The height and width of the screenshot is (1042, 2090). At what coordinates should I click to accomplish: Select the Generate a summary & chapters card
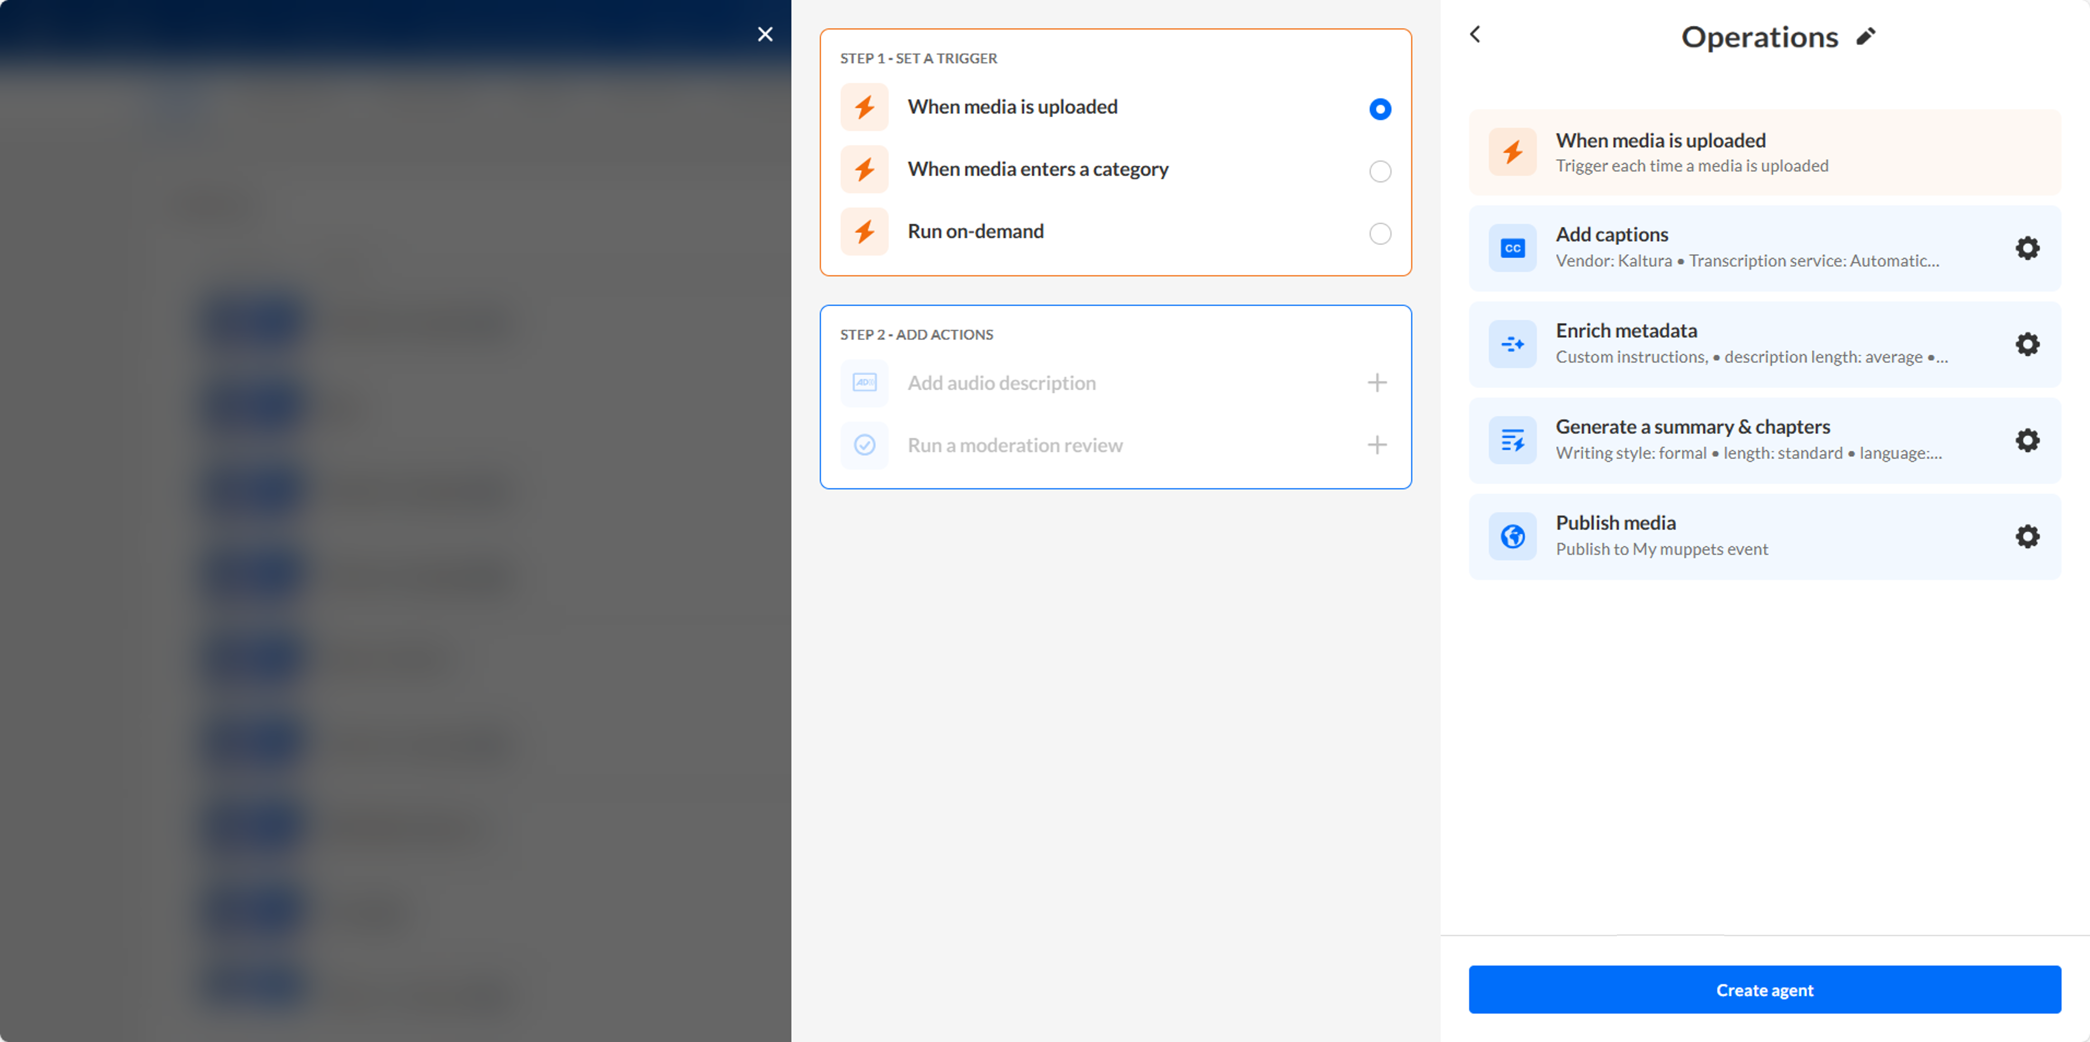(x=1744, y=441)
